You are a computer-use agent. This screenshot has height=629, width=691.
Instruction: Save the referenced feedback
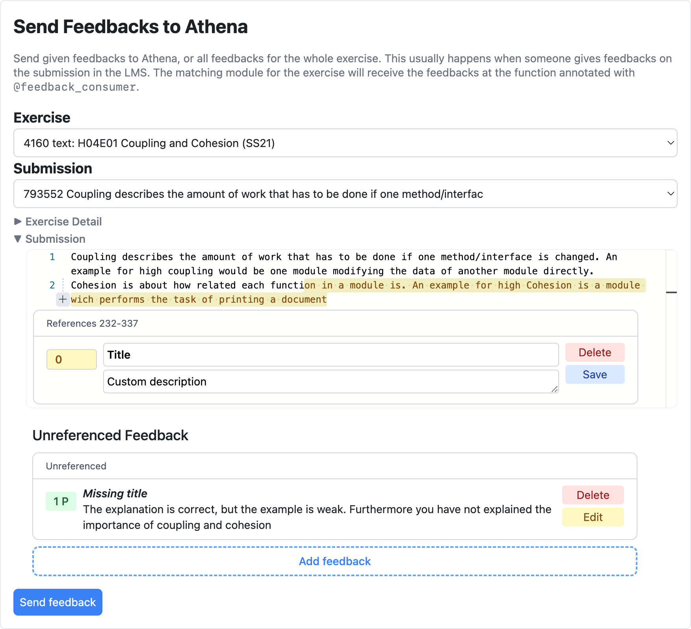click(x=594, y=374)
